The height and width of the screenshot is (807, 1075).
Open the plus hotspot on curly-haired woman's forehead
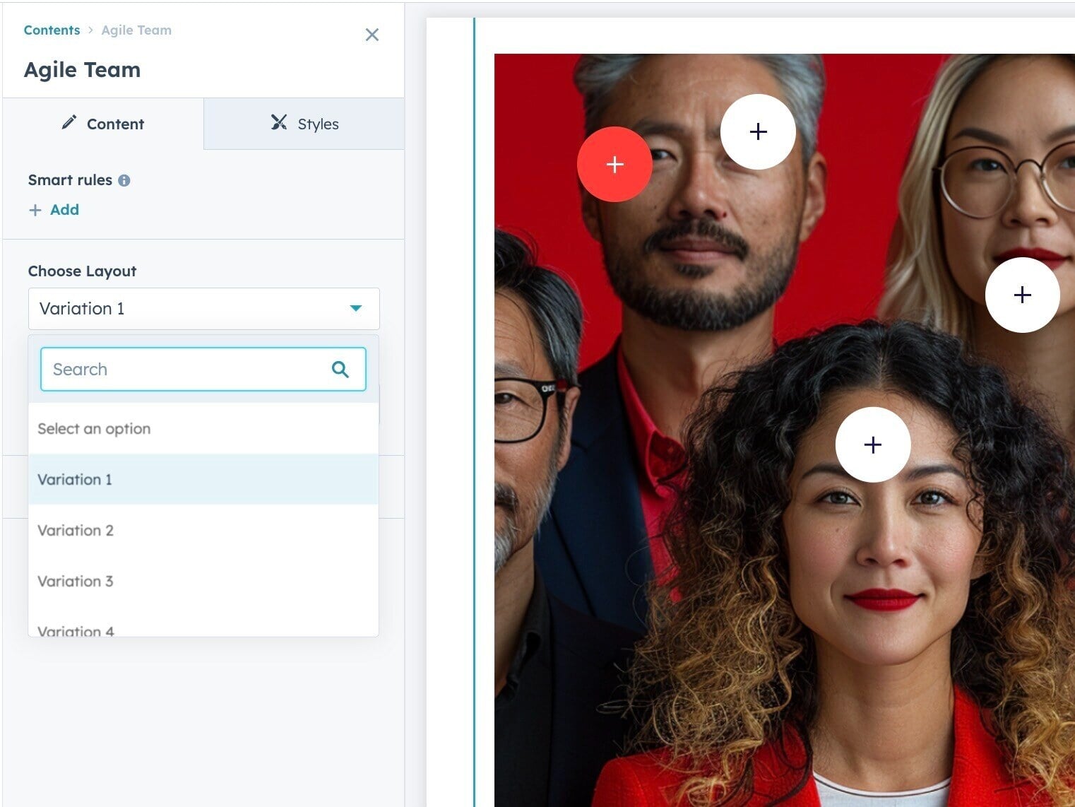pyautogui.click(x=873, y=444)
